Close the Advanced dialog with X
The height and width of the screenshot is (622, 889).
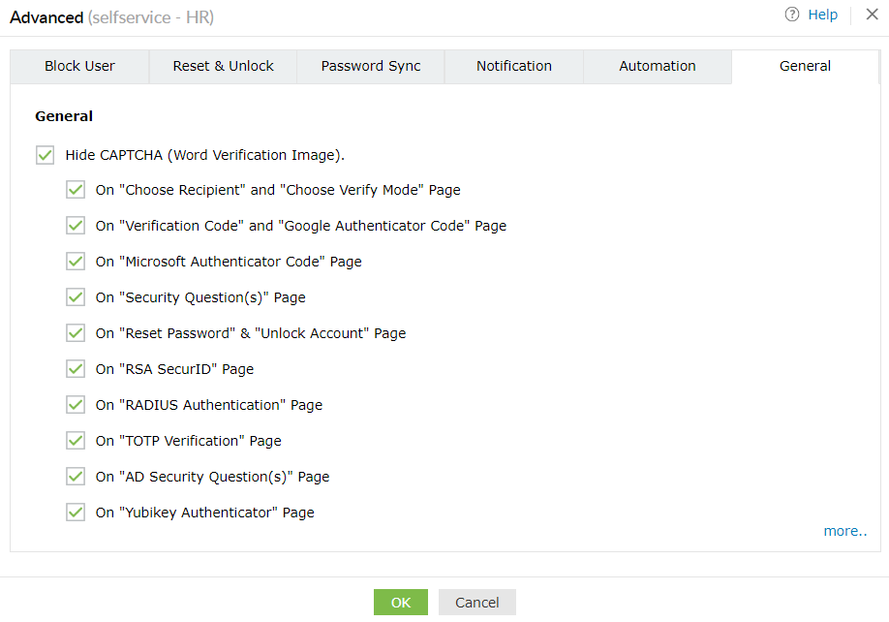coord(872,15)
